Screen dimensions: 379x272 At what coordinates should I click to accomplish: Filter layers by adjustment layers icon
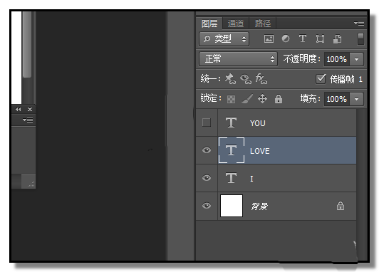click(x=286, y=38)
